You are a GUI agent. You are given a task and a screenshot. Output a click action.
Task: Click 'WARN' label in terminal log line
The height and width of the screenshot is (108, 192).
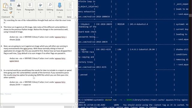[x=116, y=105]
